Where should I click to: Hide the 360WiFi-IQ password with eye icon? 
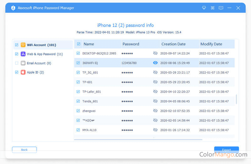[155, 63]
